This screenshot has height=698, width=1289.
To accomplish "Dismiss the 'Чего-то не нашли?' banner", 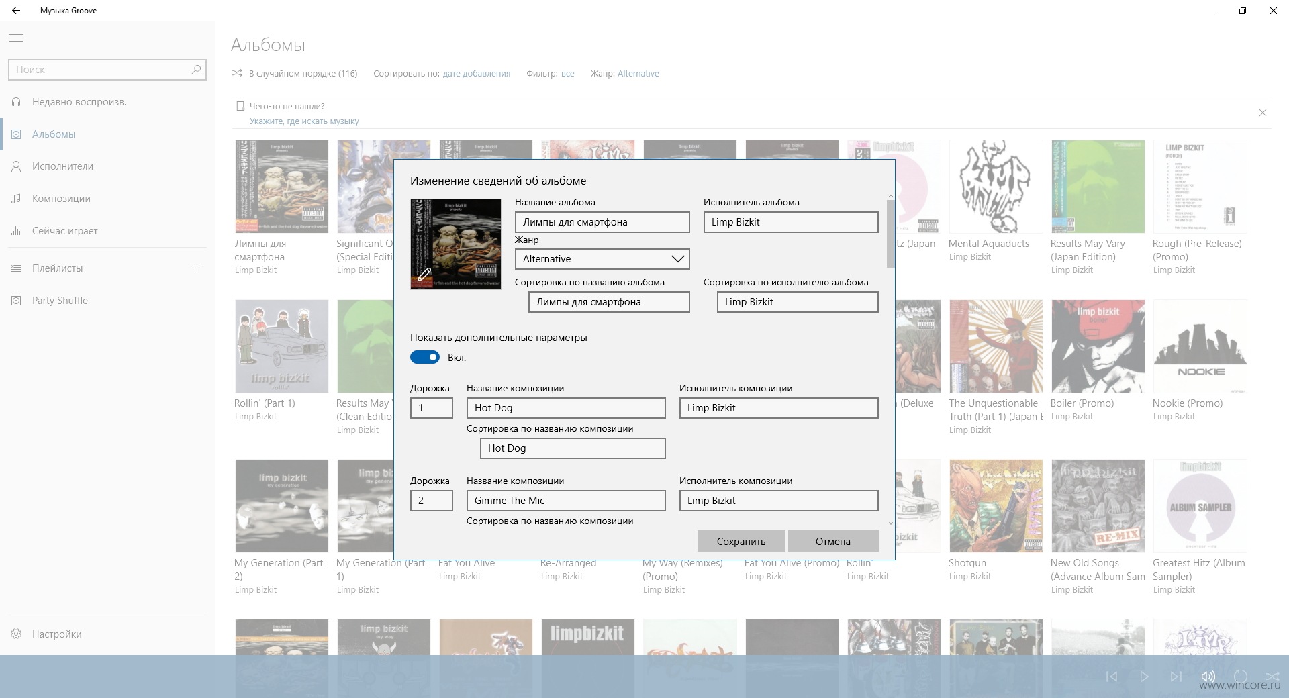I will 1263,113.
